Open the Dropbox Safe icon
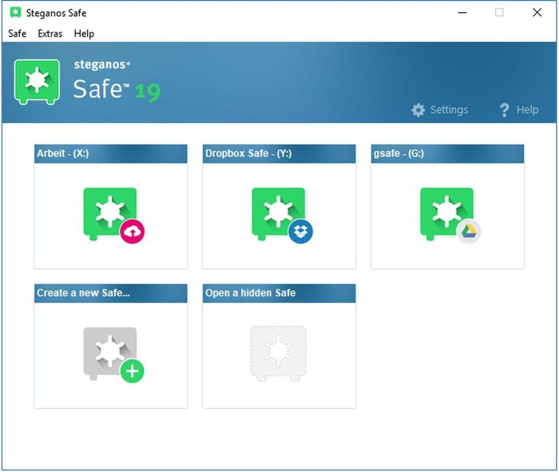559x472 pixels. [x=282, y=215]
